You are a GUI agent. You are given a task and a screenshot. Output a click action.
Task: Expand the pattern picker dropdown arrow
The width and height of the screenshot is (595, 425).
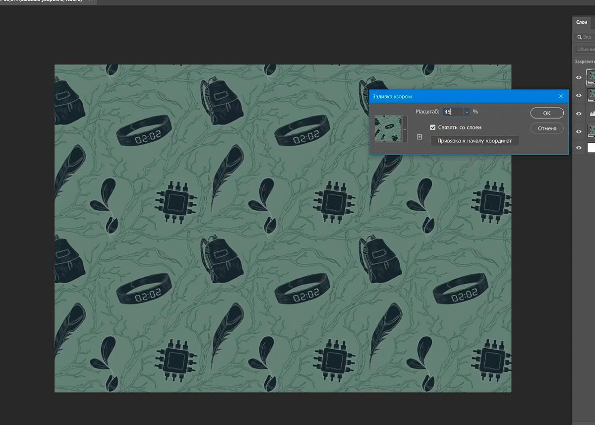coord(406,129)
